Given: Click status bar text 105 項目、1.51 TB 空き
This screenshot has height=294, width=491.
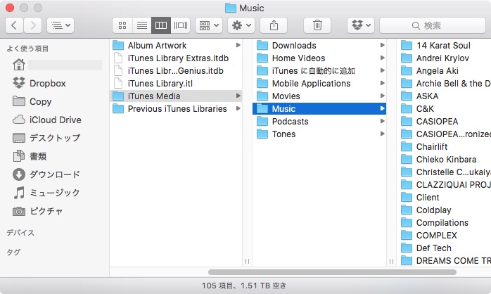Looking at the screenshot, I should click(x=244, y=286).
